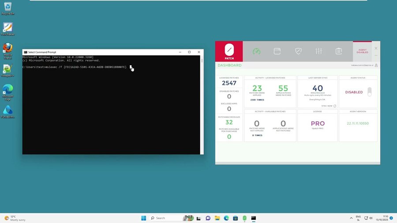Click the Command Prompt title bar icon

click(x=25, y=52)
